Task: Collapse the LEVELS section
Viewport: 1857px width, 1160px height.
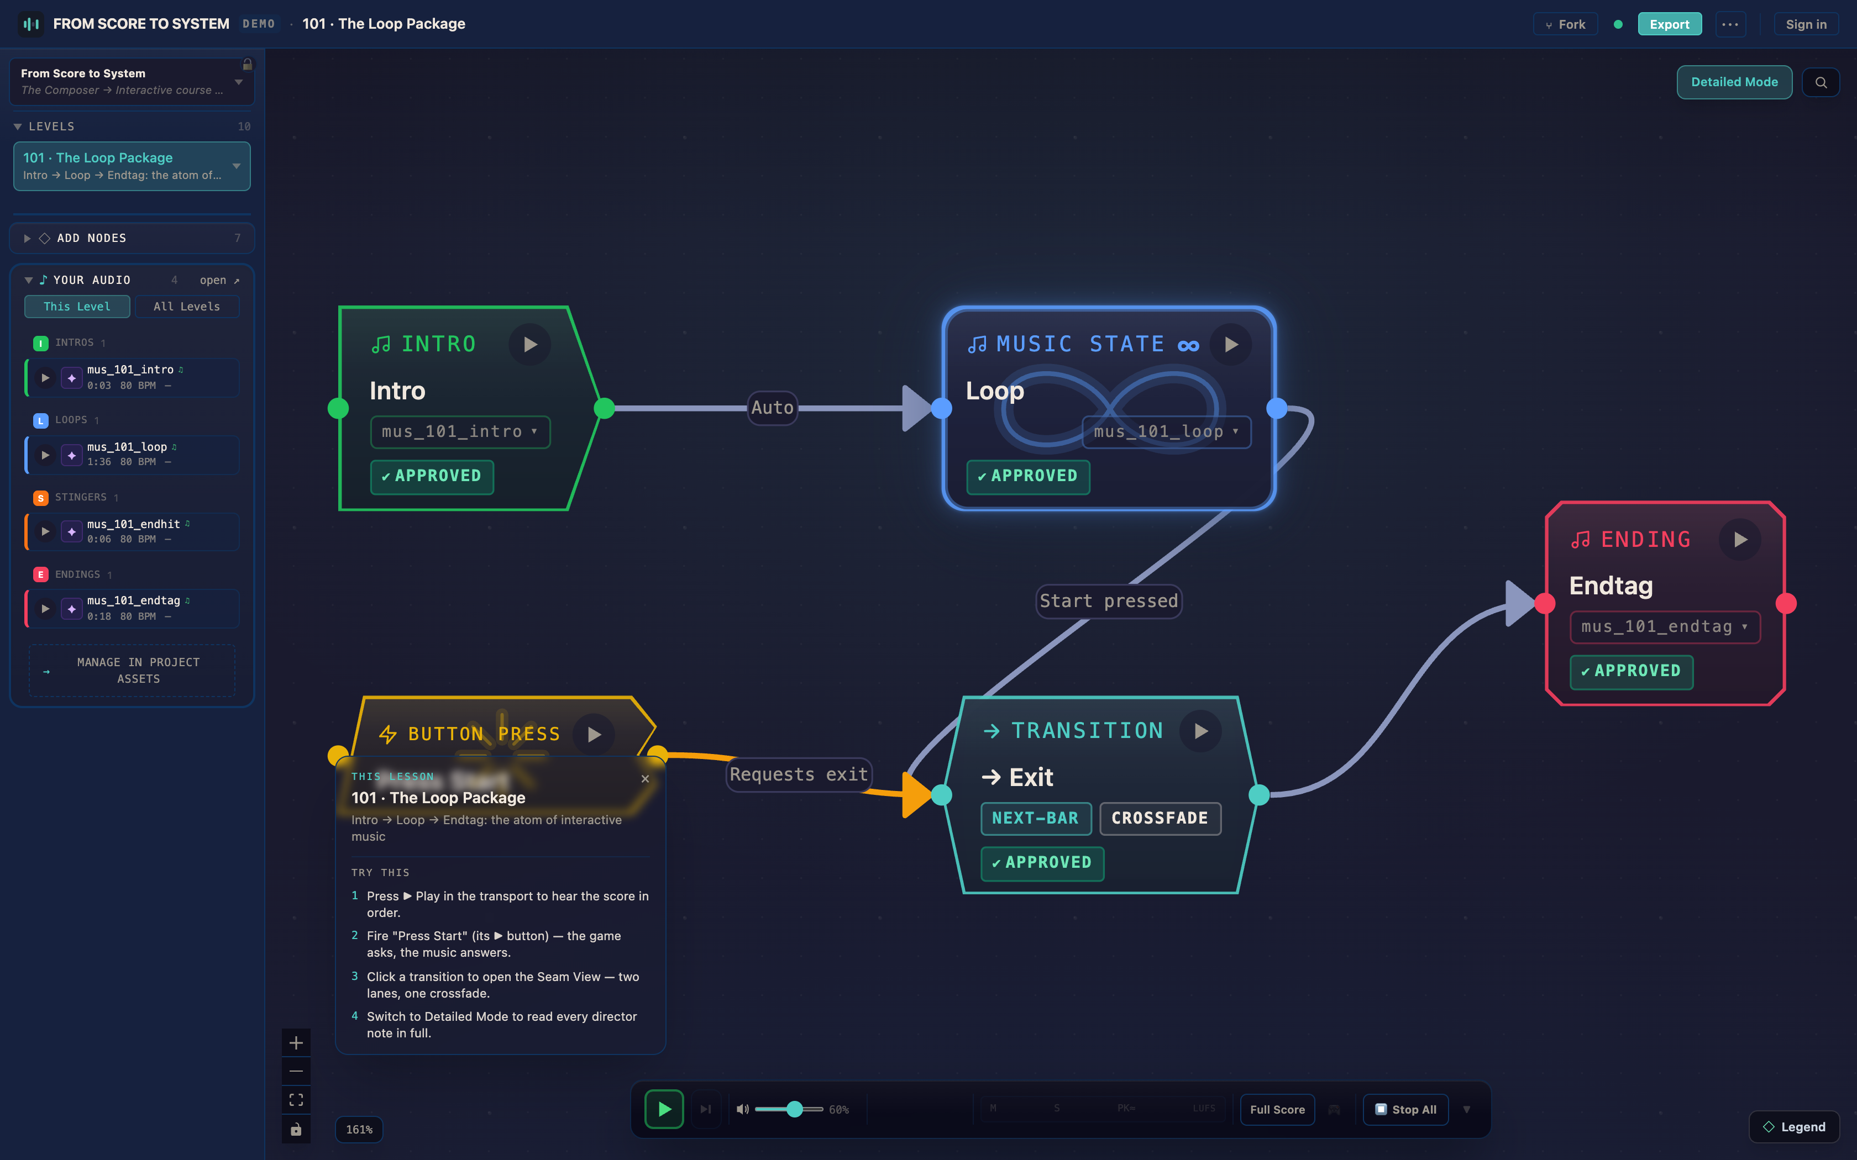Action: point(18,126)
